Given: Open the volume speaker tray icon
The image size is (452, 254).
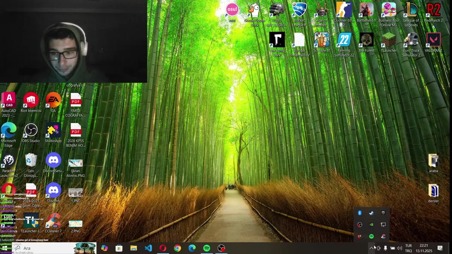Looking at the screenshot, I should (399, 248).
